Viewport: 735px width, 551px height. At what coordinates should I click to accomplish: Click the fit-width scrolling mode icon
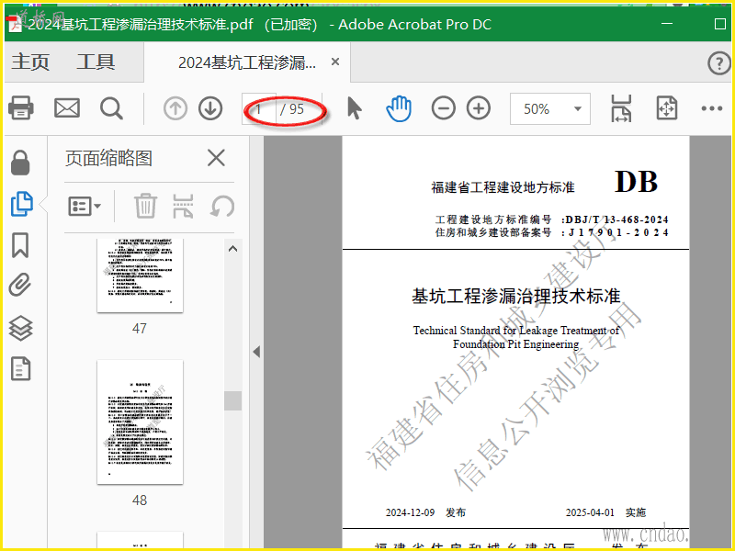[x=621, y=108]
